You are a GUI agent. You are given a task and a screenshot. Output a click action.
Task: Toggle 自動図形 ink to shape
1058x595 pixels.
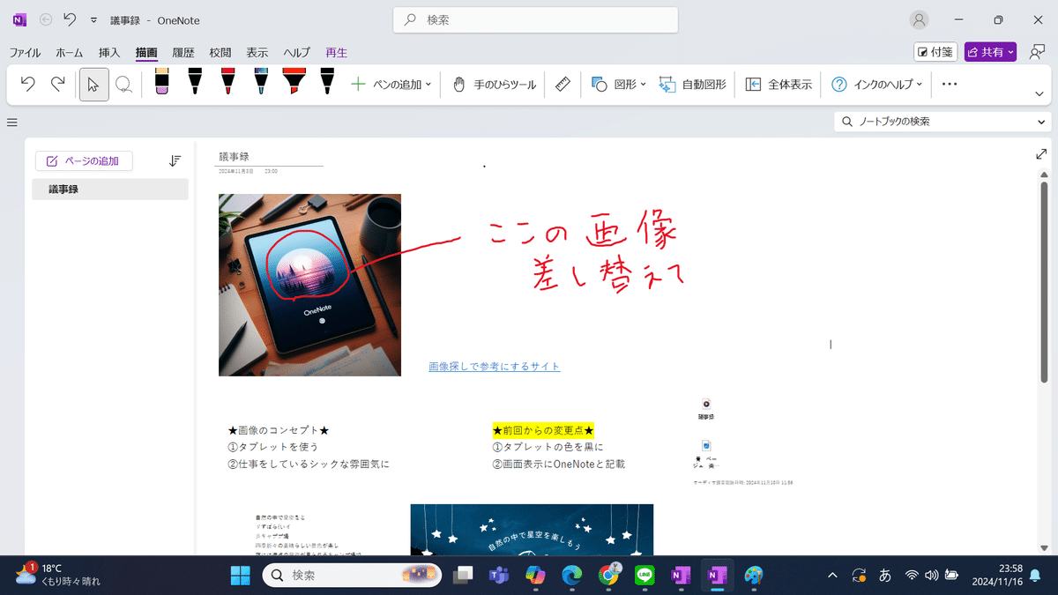pos(693,85)
